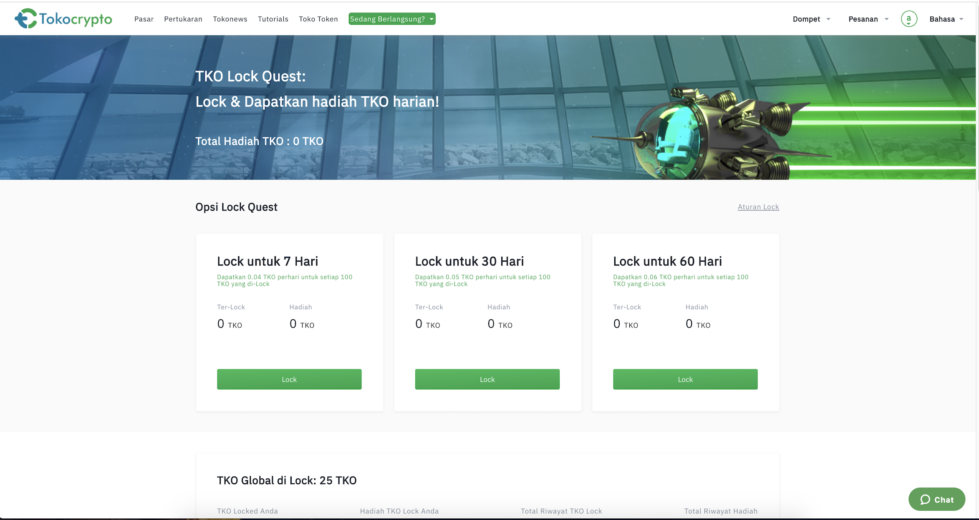Click Lock button for 30 Hari
This screenshot has height=520, width=979.
coord(487,379)
